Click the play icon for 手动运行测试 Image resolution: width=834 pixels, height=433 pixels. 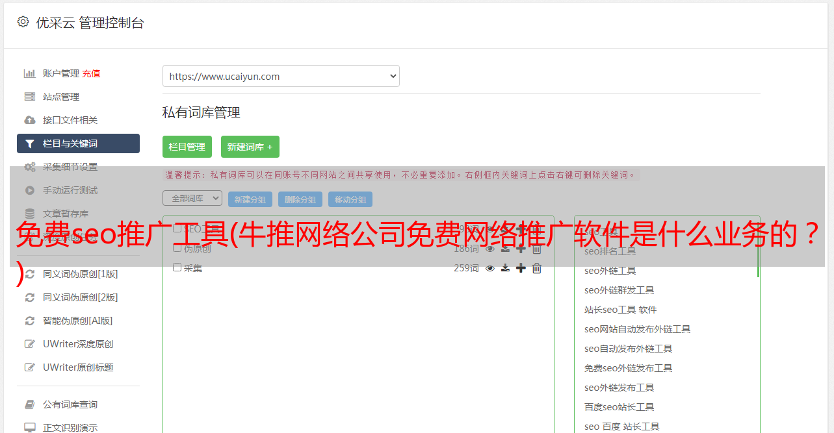pyautogui.click(x=30, y=190)
